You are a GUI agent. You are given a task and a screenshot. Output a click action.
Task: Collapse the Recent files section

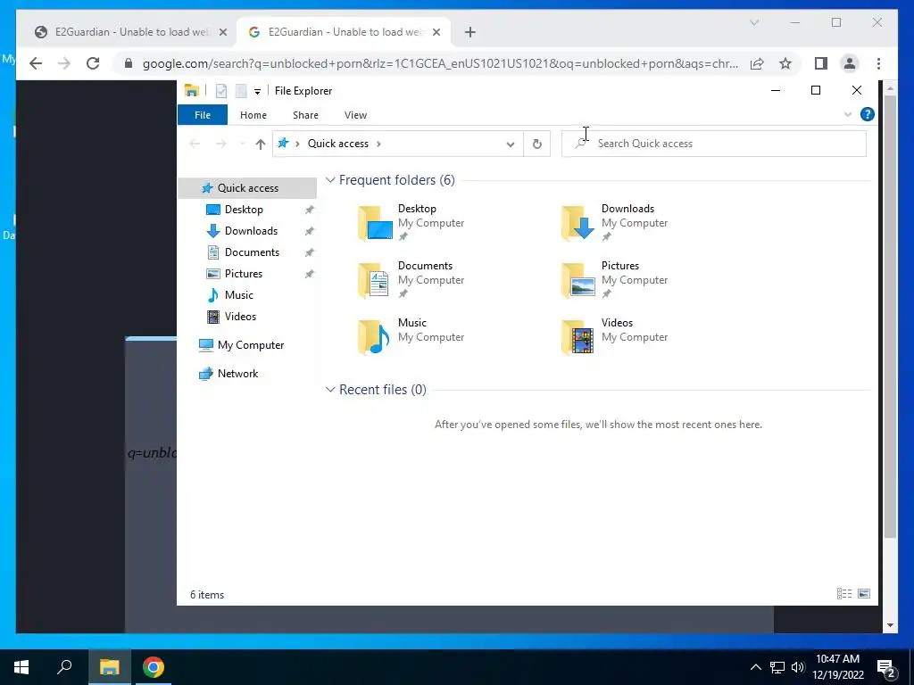(330, 390)
